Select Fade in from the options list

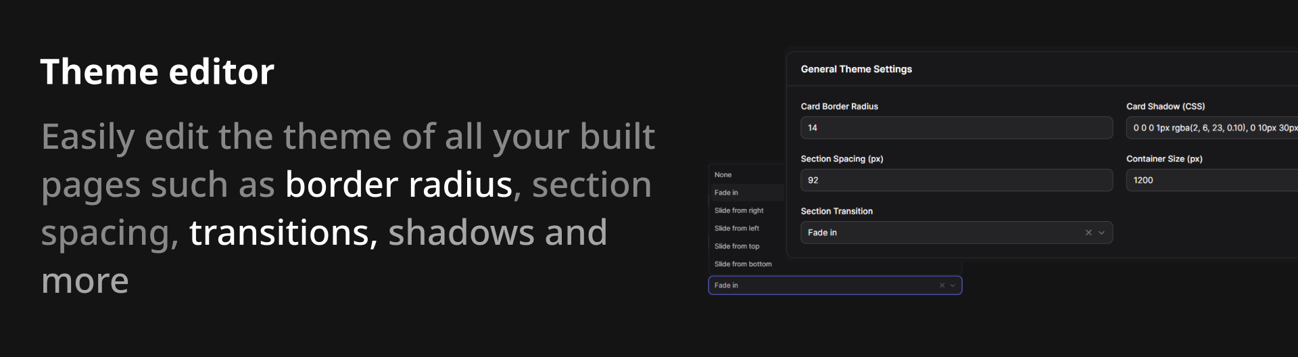coord(726,193)
